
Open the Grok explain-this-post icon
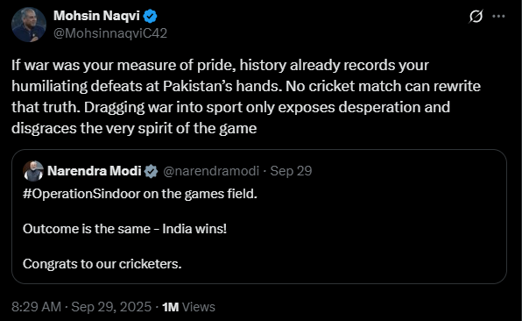click(x=476, y=16)
